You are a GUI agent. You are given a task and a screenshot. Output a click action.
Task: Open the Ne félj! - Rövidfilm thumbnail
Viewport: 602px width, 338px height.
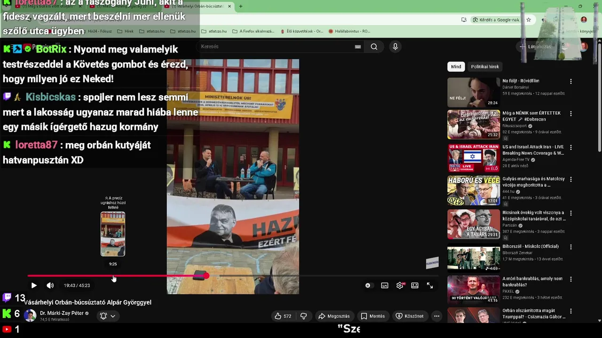click(x=474, y=92)
